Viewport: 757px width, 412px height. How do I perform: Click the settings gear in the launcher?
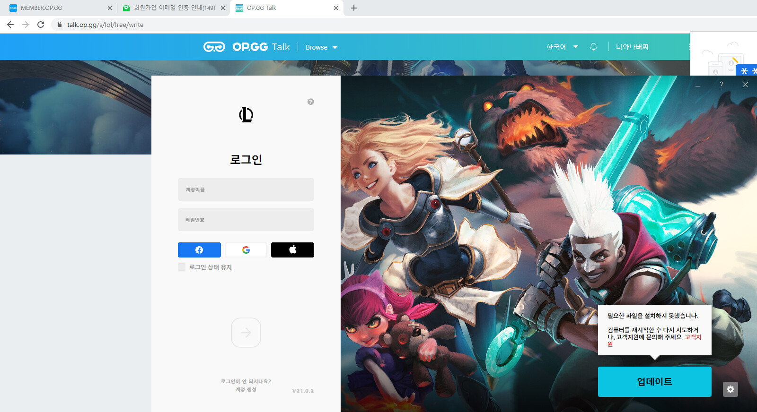(730, 389)
